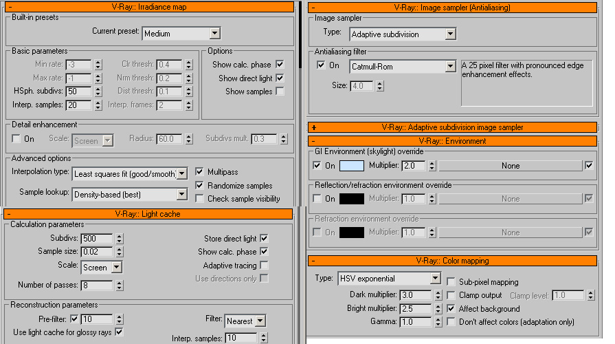Click the Pre-filter value field showing 10
615x344 pixels.
(x=97, y=319)
